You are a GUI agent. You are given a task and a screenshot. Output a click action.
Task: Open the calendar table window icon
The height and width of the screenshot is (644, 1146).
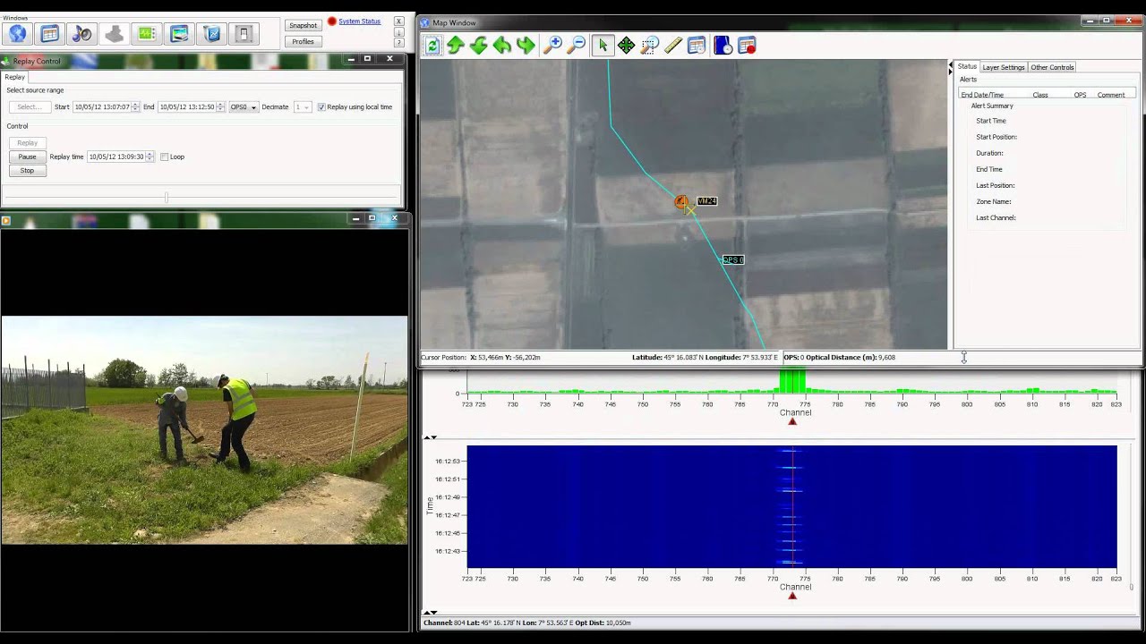pyautogui.click(x=50, y=34)
